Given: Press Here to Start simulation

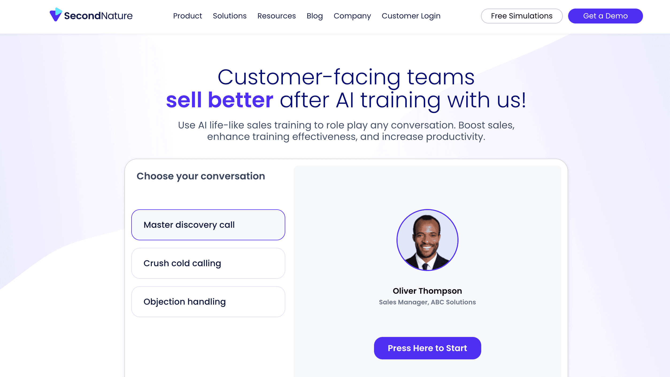Looking at the screenshot, I should [427, 348].
